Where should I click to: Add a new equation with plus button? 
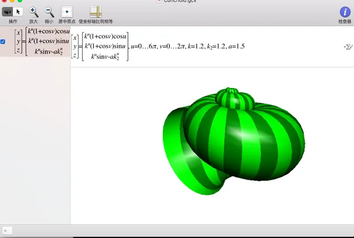6,231
